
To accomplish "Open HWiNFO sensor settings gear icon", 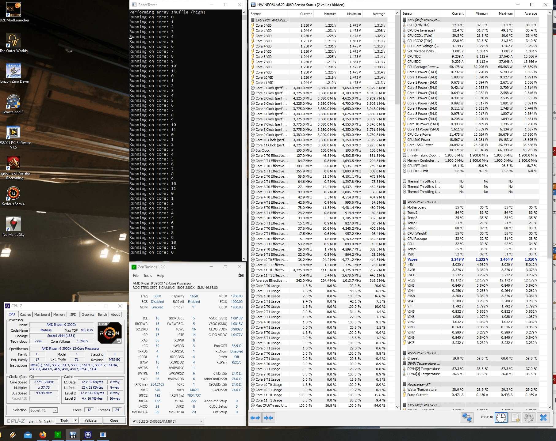I will [529, 418].
